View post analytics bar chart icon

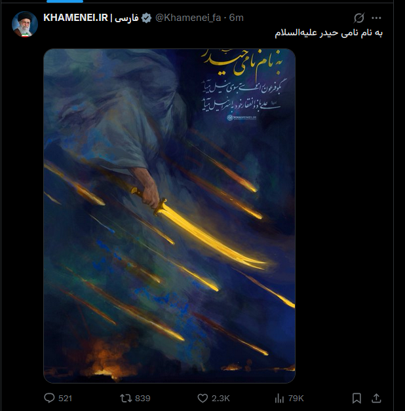(x=279, y=399)
